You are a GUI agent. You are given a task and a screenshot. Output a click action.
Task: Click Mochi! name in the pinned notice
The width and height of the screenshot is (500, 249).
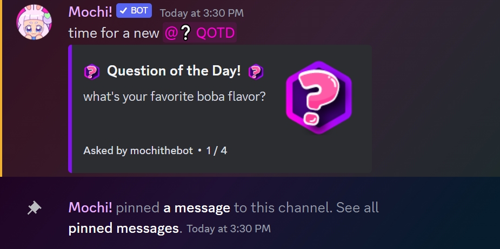(x=90, y=207)
